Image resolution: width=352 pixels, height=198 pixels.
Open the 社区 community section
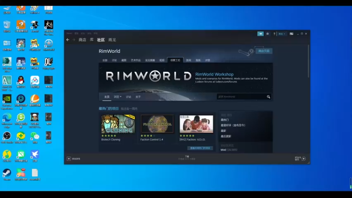tap(101, 40)
